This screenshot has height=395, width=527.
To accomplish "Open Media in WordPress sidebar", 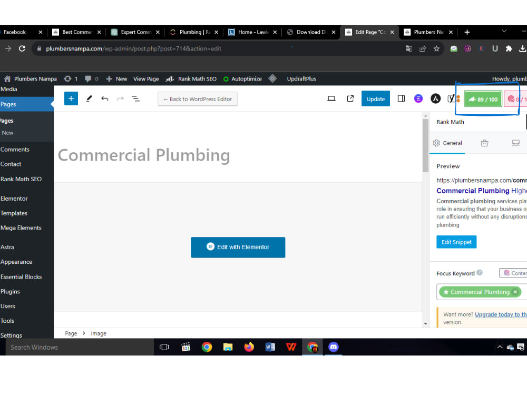I will tap(9, 89).
